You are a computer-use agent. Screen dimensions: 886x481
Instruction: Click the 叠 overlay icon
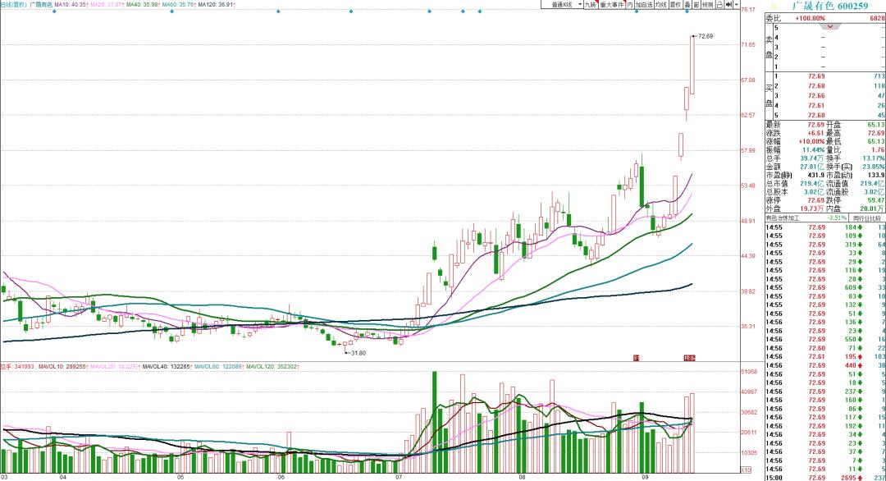coord(687,4)
